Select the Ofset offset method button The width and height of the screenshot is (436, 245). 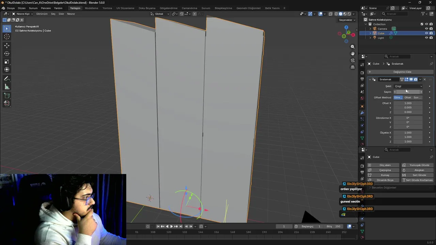click(x=408, y=98)
